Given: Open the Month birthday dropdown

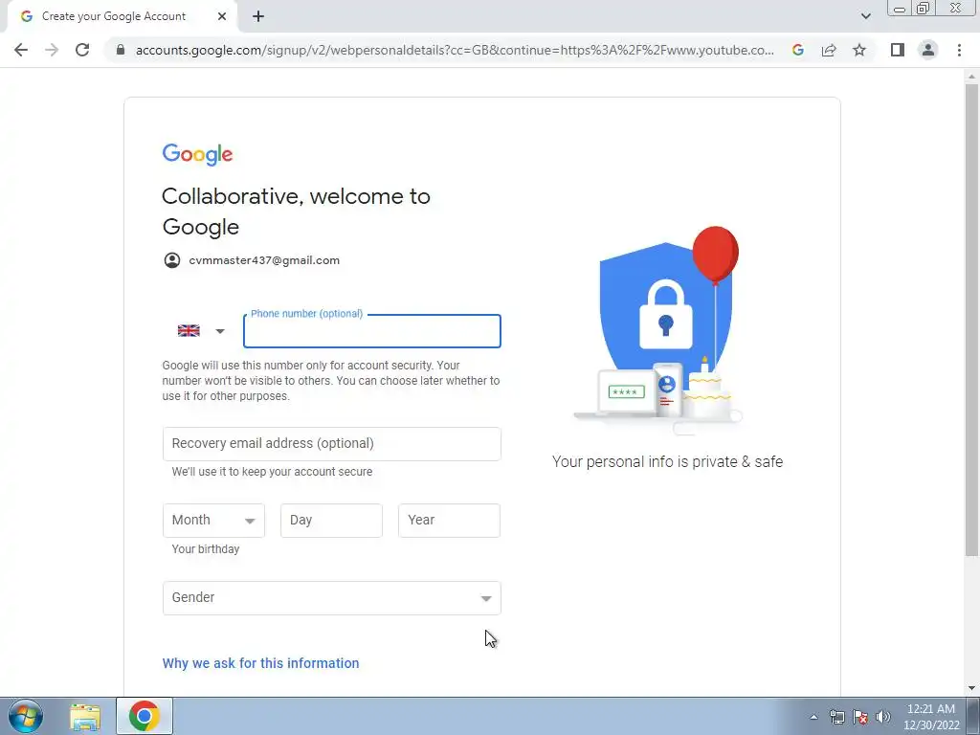Looking at the screenshot, I should (x=213, y=521).
